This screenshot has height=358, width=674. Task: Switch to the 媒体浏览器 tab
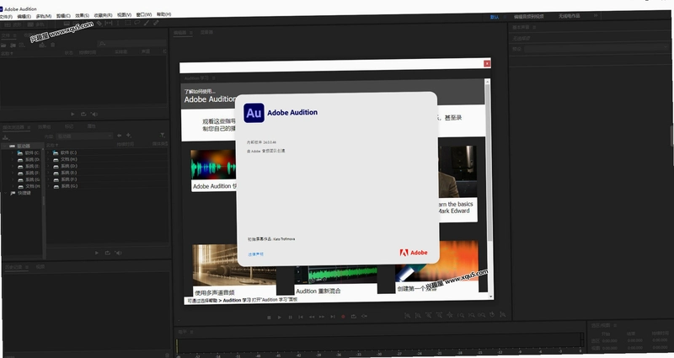(14, 128)
